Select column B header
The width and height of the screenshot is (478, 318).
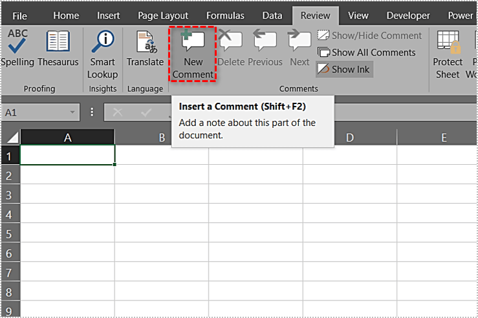162,138
